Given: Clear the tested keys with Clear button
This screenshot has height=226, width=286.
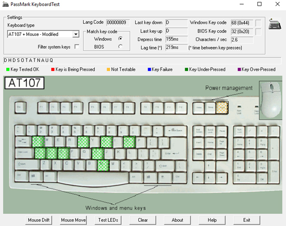Looking at the screenshot, I should click(x=143, y=220).
